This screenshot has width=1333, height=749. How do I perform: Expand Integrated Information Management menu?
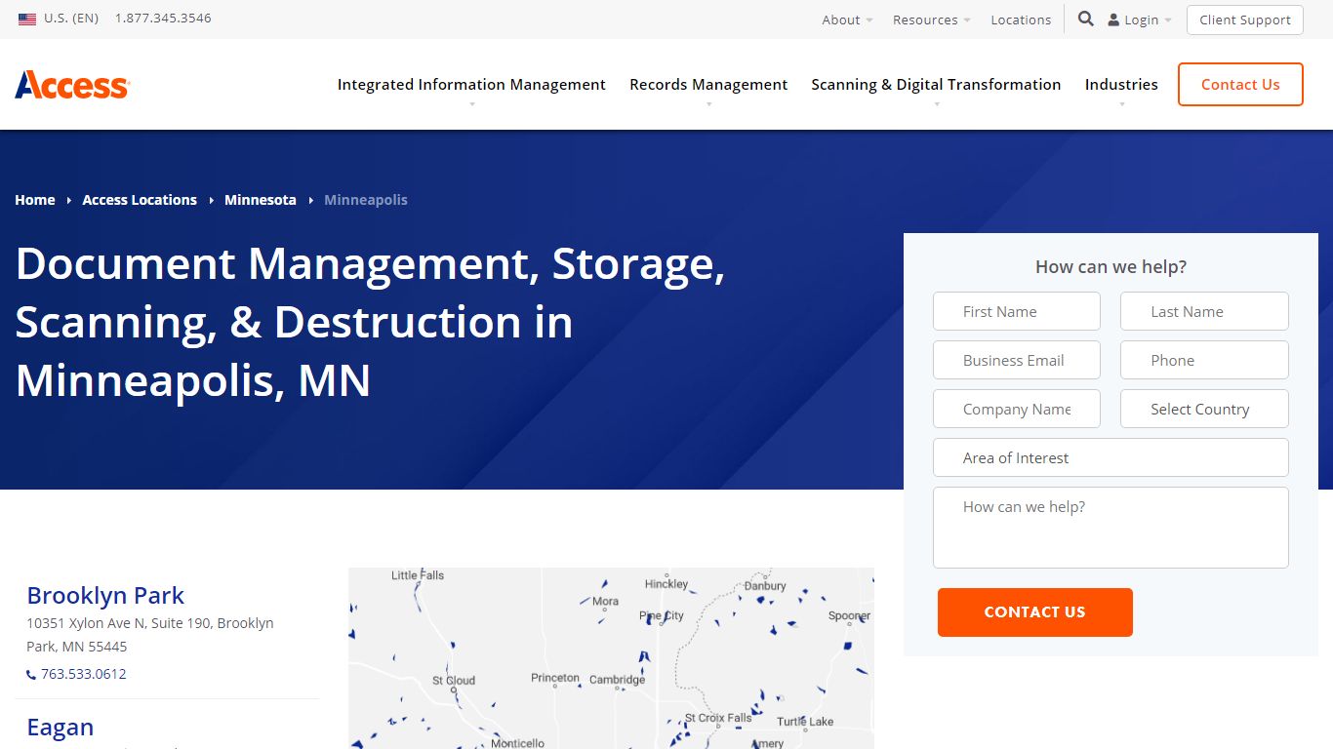[471, 85]
